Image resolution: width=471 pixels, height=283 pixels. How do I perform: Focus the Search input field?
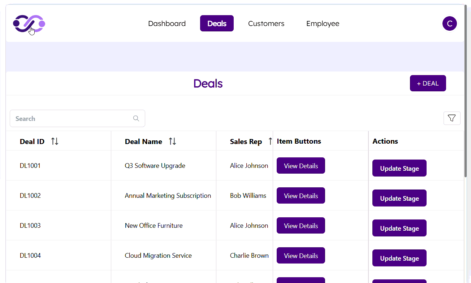(x=77, y=118)
